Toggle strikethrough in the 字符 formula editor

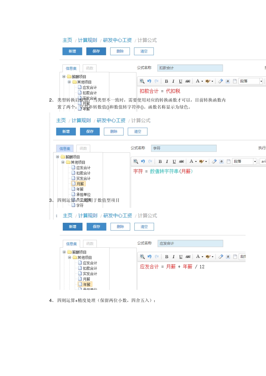182,161
